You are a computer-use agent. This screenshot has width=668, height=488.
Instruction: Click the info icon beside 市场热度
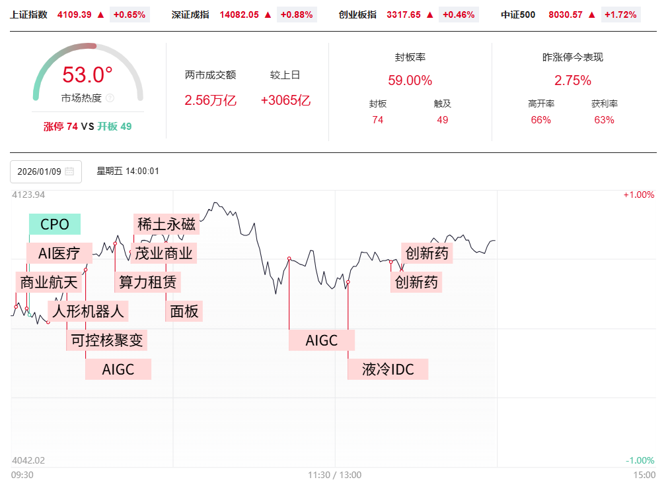[110, 98]
